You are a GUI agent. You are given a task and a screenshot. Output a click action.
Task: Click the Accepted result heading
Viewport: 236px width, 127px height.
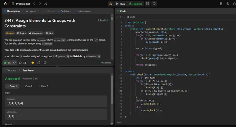click(12, 79)
